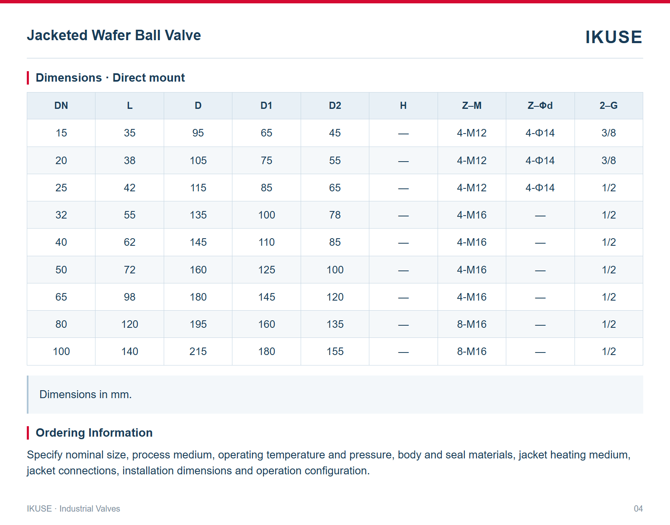The height and width of the screenshot is (525, 670).
Task: Click the DN 50 row label
Action: tap(61, 270)
